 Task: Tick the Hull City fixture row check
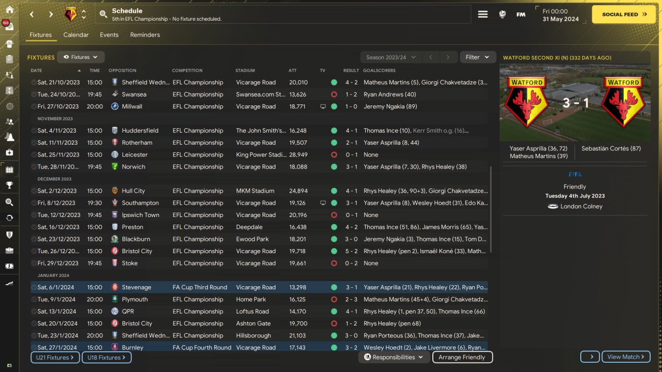coord(34,191)
